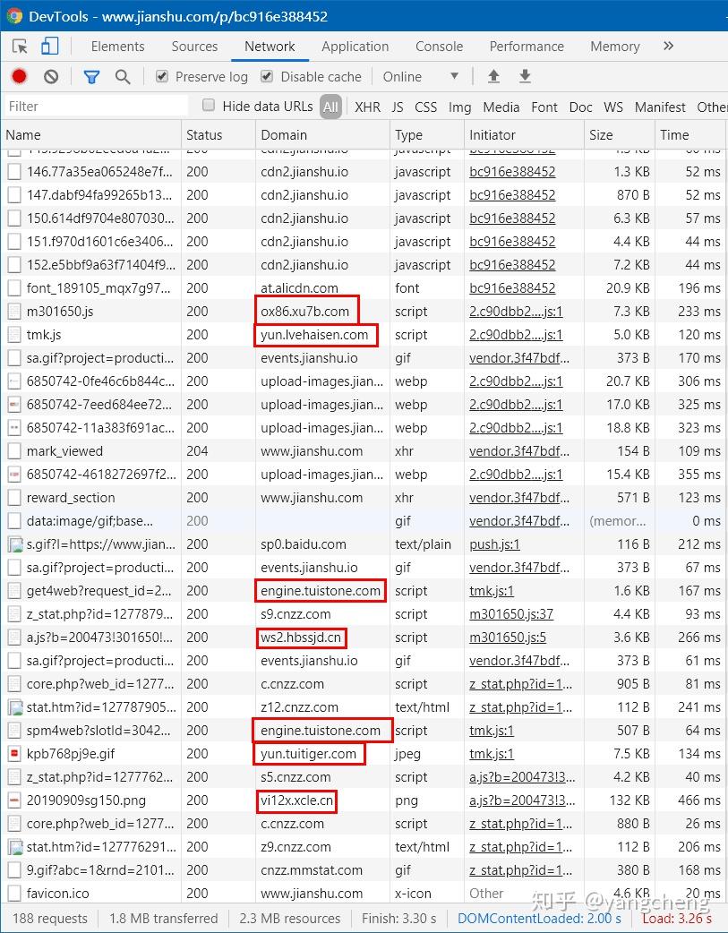728x933 pixels.
Task: Show more DevTools tabs chevron
Action: coord(669,46)
